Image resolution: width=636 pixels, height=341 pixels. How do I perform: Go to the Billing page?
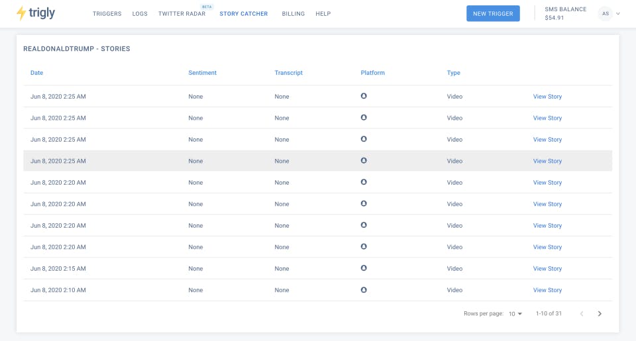pos(293,14)
